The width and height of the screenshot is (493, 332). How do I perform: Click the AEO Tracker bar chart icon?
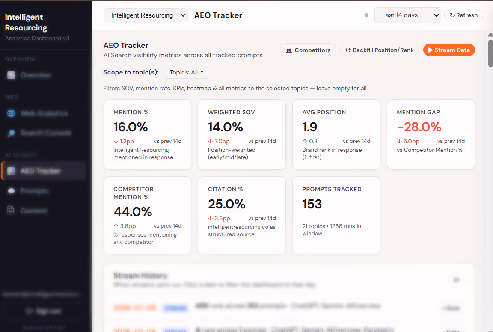11,171
